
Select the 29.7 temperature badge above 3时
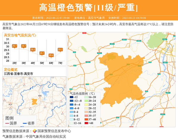pos(24,46)
